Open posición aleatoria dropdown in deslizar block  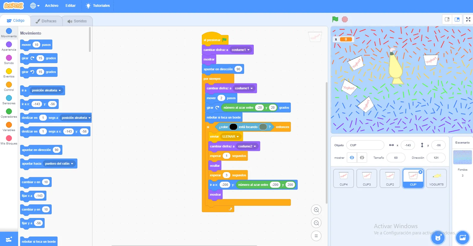(76, 118)
